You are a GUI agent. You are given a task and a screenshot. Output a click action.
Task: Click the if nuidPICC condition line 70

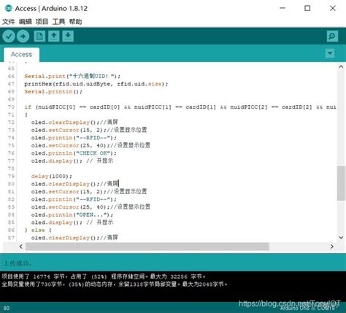point(180,107)
